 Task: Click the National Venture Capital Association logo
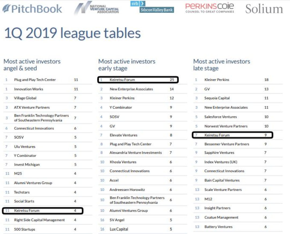click(97, 9)
